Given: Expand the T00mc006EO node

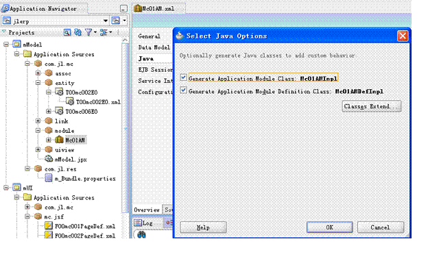Looking at the screenshot, I should pyautogui.click(x=49, y=111).
